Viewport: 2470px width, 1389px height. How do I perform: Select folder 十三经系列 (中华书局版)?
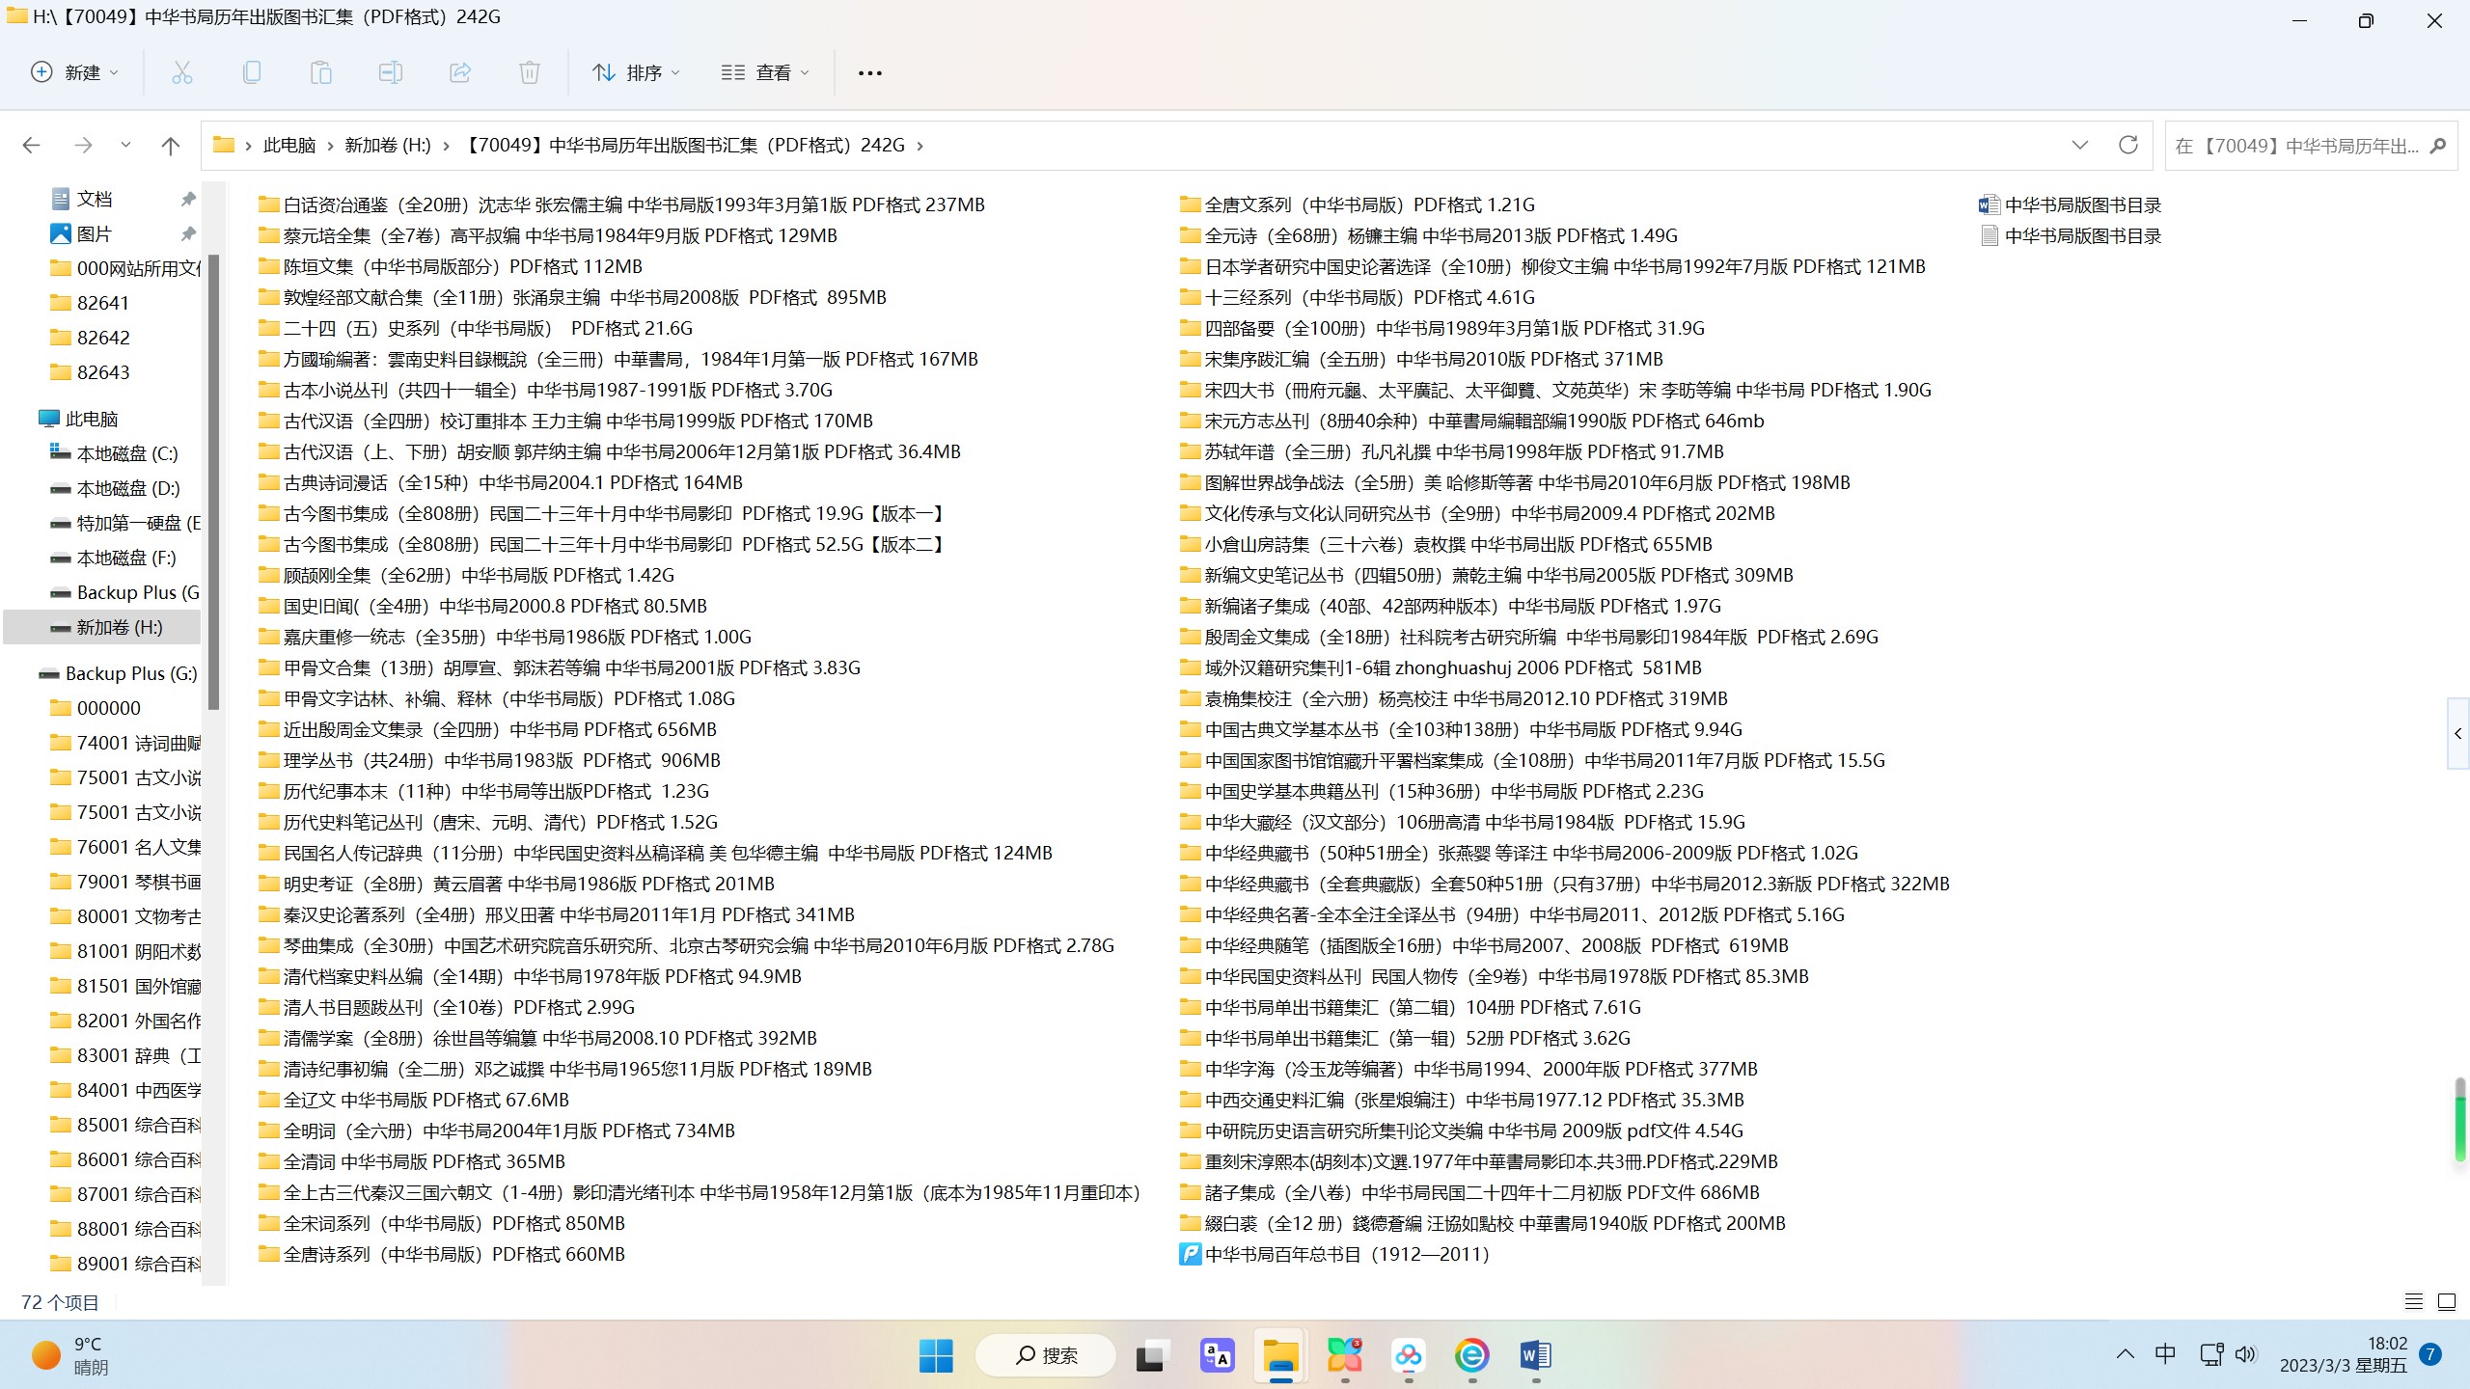(x=1357, y=297)
